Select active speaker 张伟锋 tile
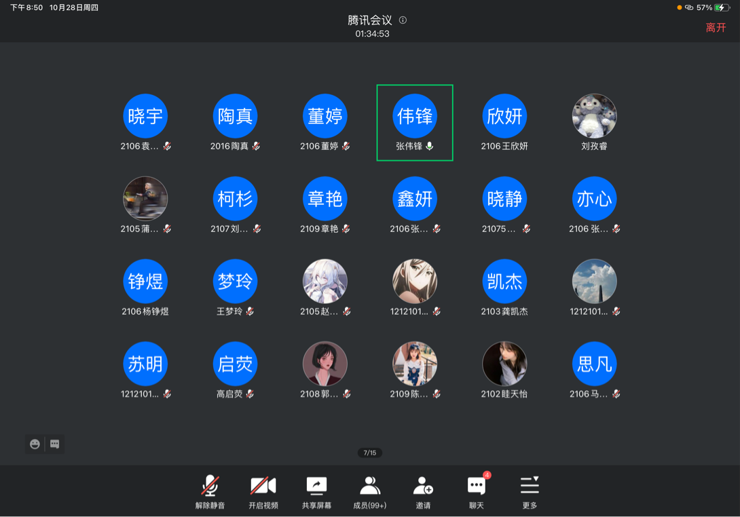The width and height of the screenshot is (740, 517). click(x=415, y=123)
